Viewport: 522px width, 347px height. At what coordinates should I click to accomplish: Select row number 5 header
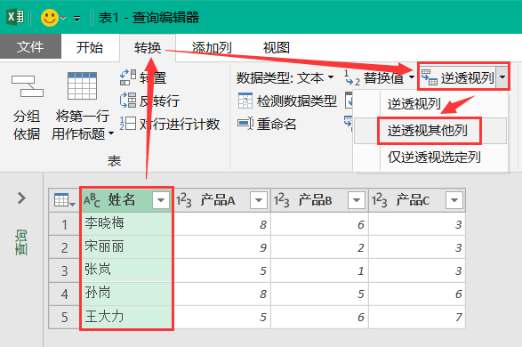coord(64,317)
